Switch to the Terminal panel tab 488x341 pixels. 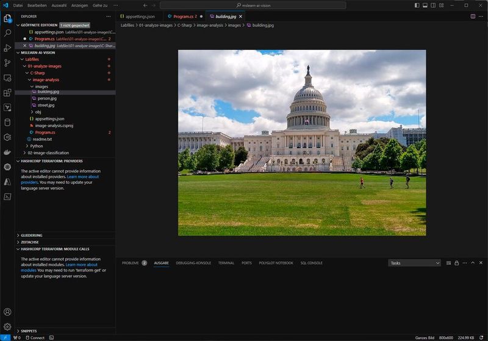tap(226, 263)
